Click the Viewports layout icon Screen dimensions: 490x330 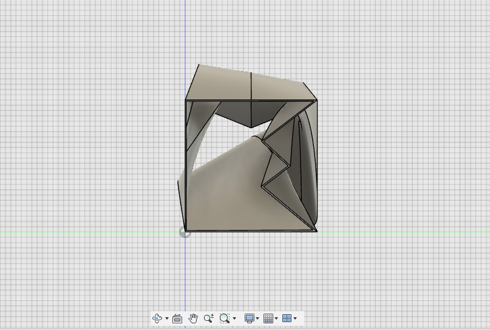[x=287, y=318]
